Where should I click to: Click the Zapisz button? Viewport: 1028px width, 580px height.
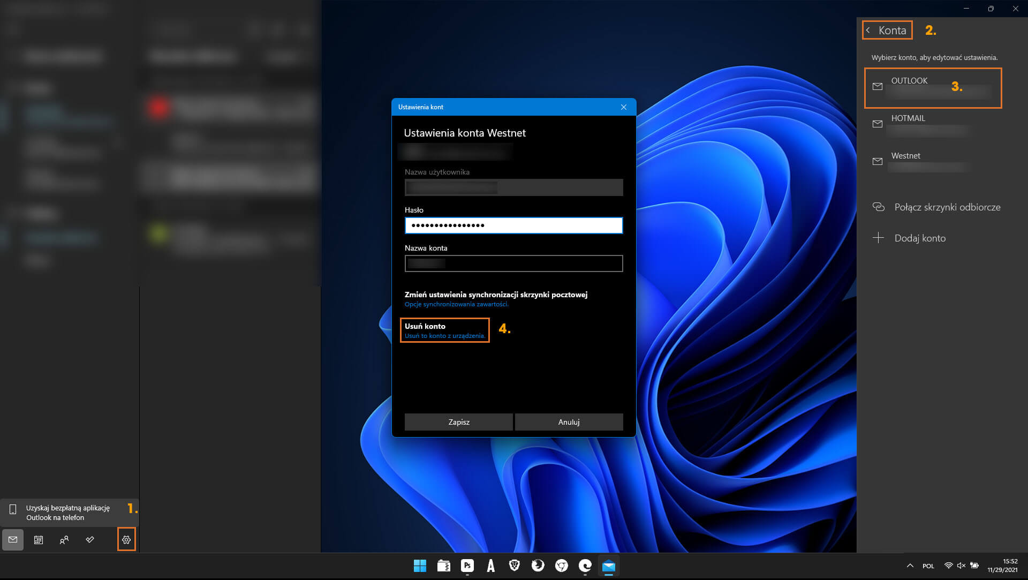[459, 422]
